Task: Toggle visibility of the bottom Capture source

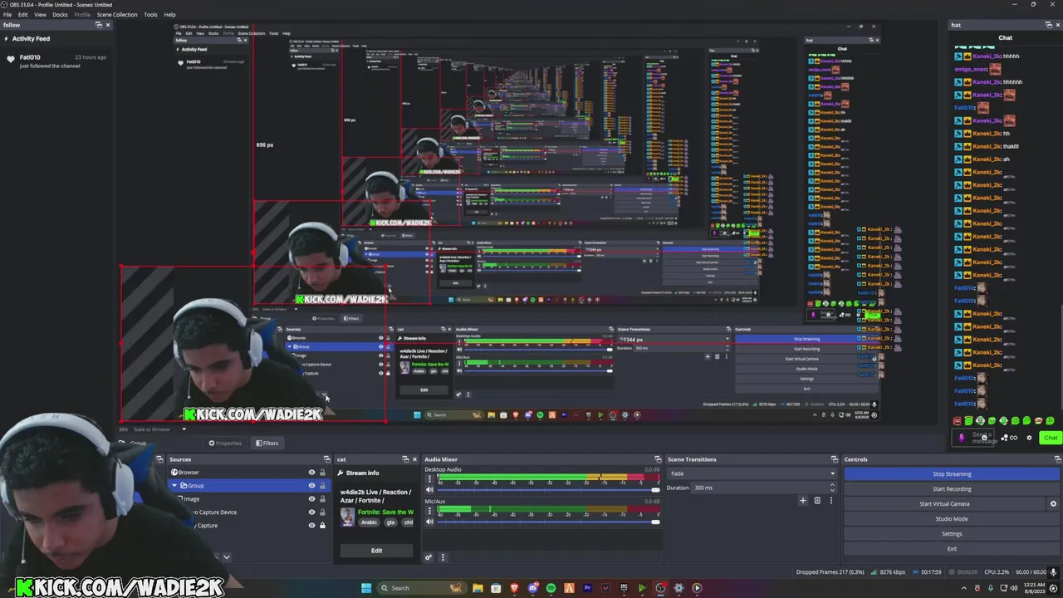Action: pyautogui.click(x=312, y=526)
